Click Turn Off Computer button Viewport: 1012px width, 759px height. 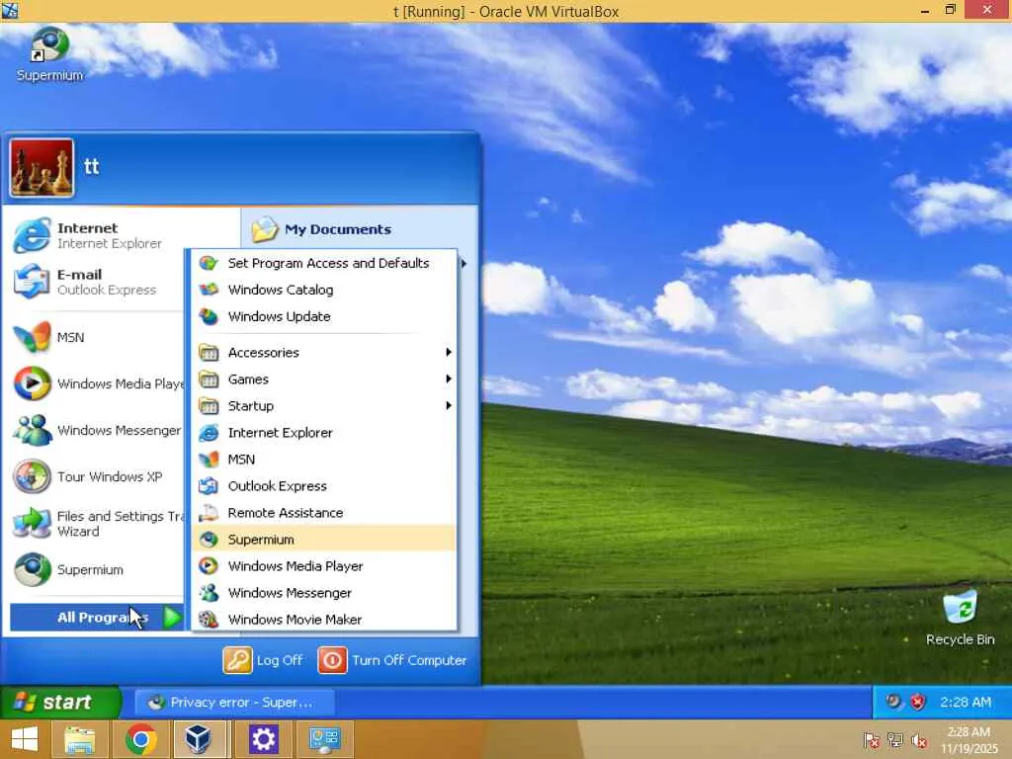pos(392,660)
